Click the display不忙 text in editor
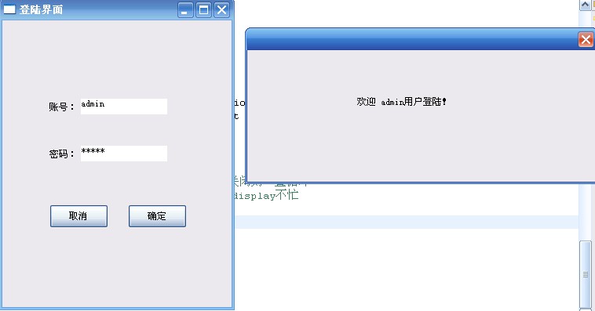595x311 pixels. tap(266, 195)
